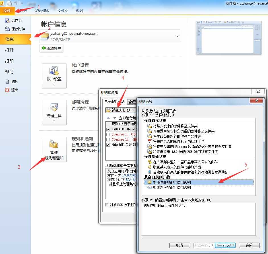Click the send/receive icon in quick access toolbar

click(x=9, y=3)
